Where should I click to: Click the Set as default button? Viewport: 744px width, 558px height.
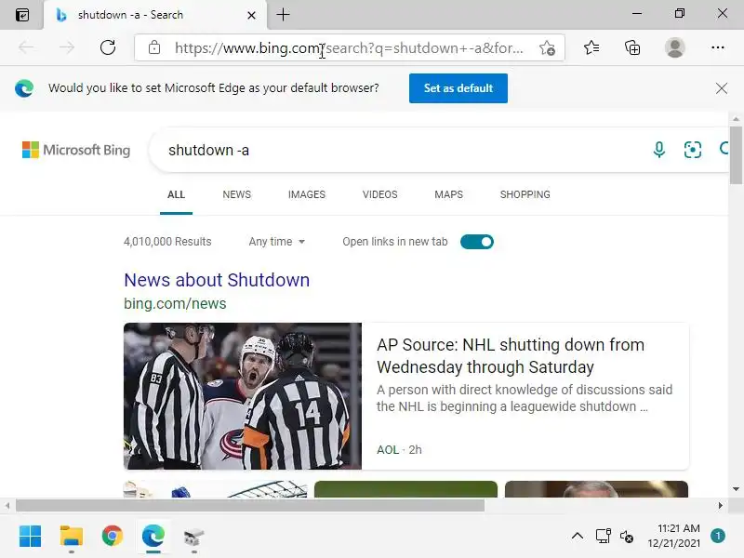click(458, 88)
